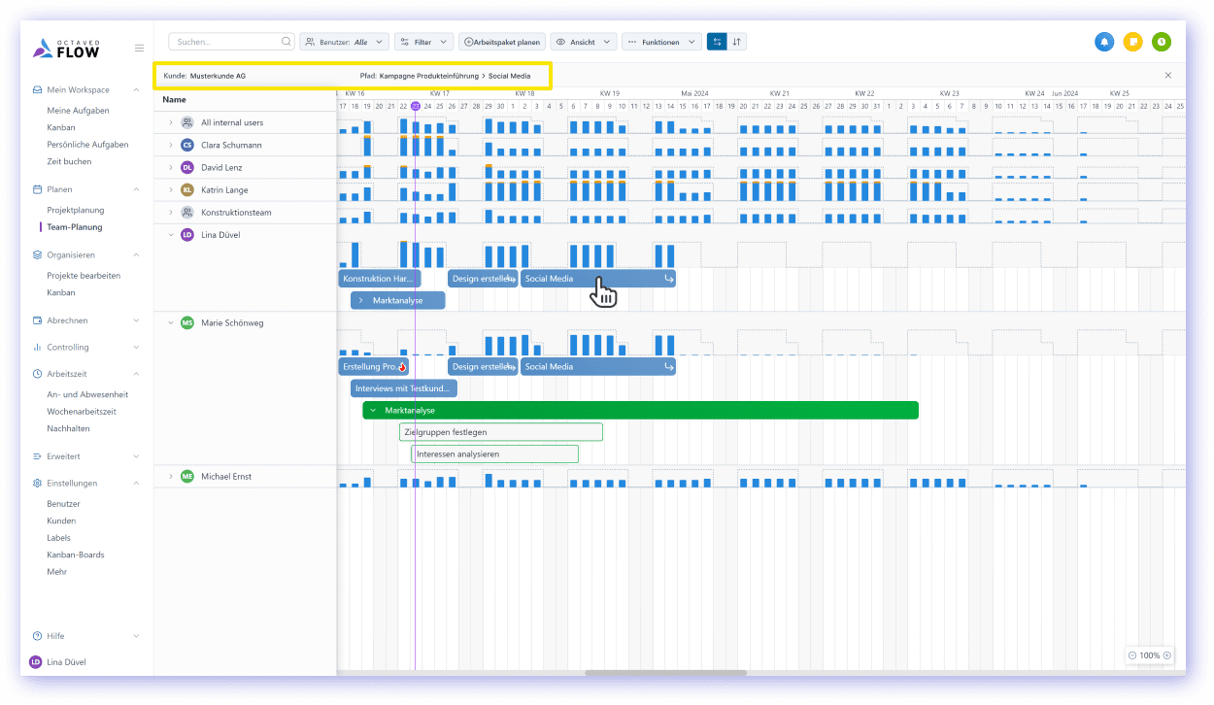Open Projektplanung in the sidebar
The image size is (1214, 705).
pyautogui.click(x=76, y=210)
